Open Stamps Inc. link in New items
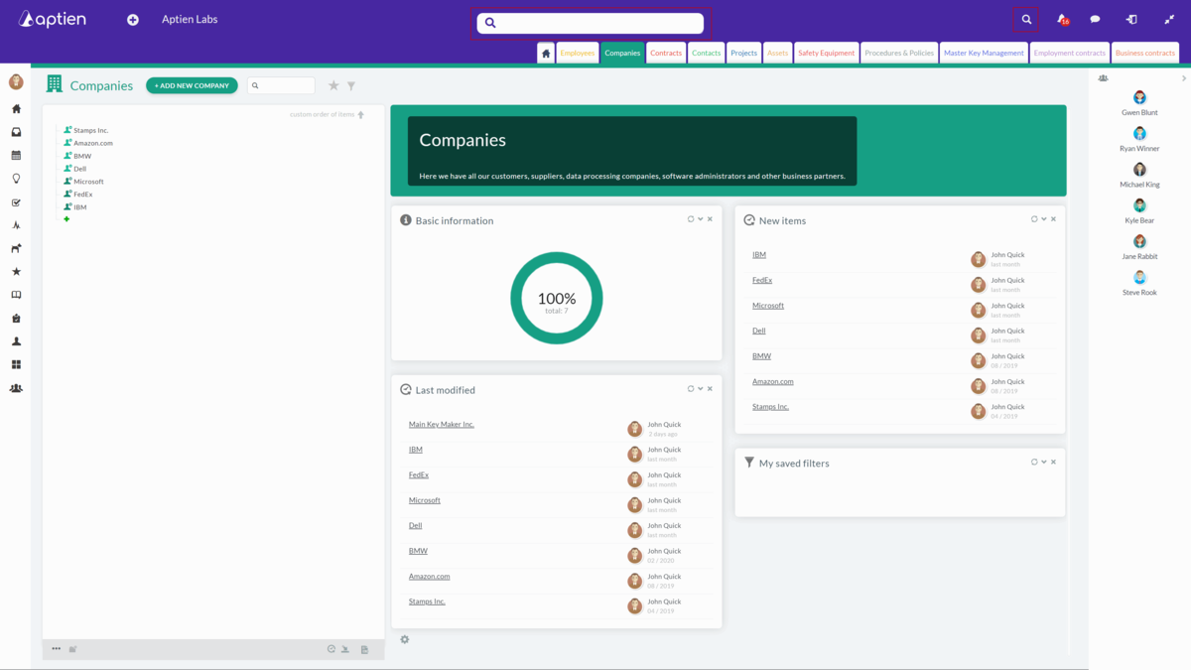Image resolution: width=1191 pixels, height=670 pixels. click(x=770, y=407)
